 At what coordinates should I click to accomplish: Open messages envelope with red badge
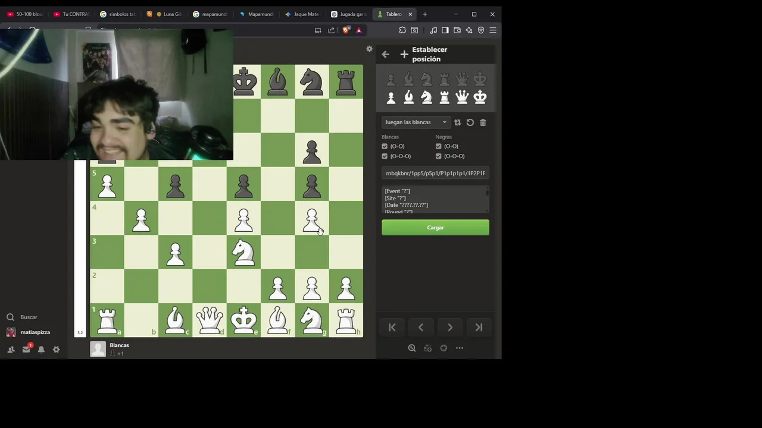coord(26,349)
